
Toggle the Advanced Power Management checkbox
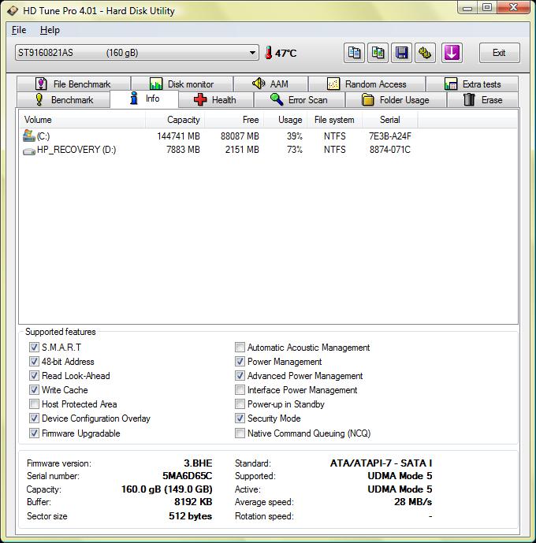tap(240, 375)
